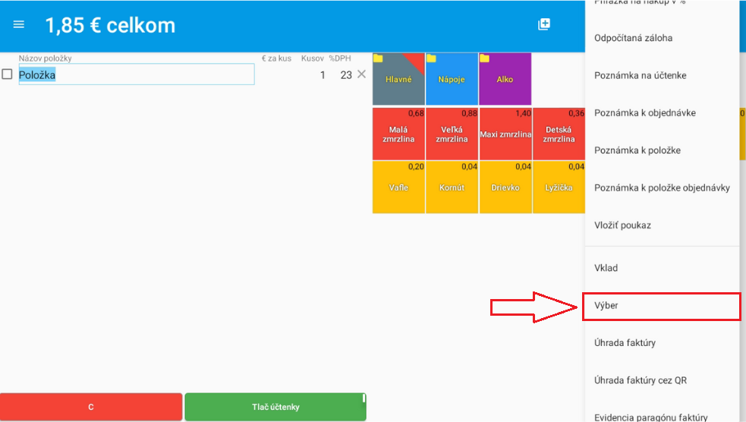Add Veľká zmrzlina product tile
This screenshot has width=746, height=422.
pyautogui.click(x=452, y=134)
